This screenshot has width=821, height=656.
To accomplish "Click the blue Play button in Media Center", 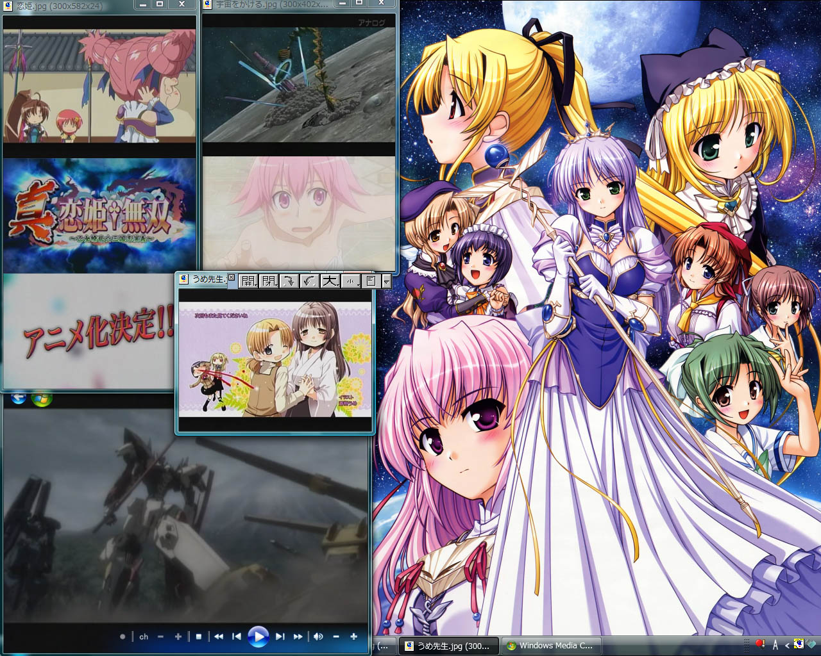I will point(258,637).
